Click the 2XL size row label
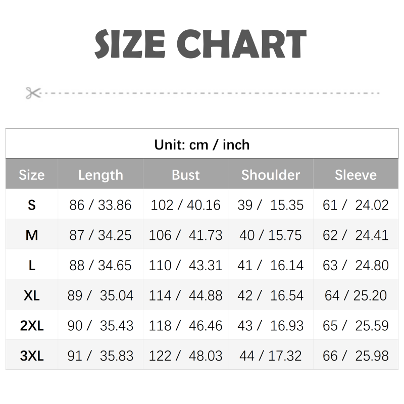Screen dimensions: 404x404 pos(32,326)
